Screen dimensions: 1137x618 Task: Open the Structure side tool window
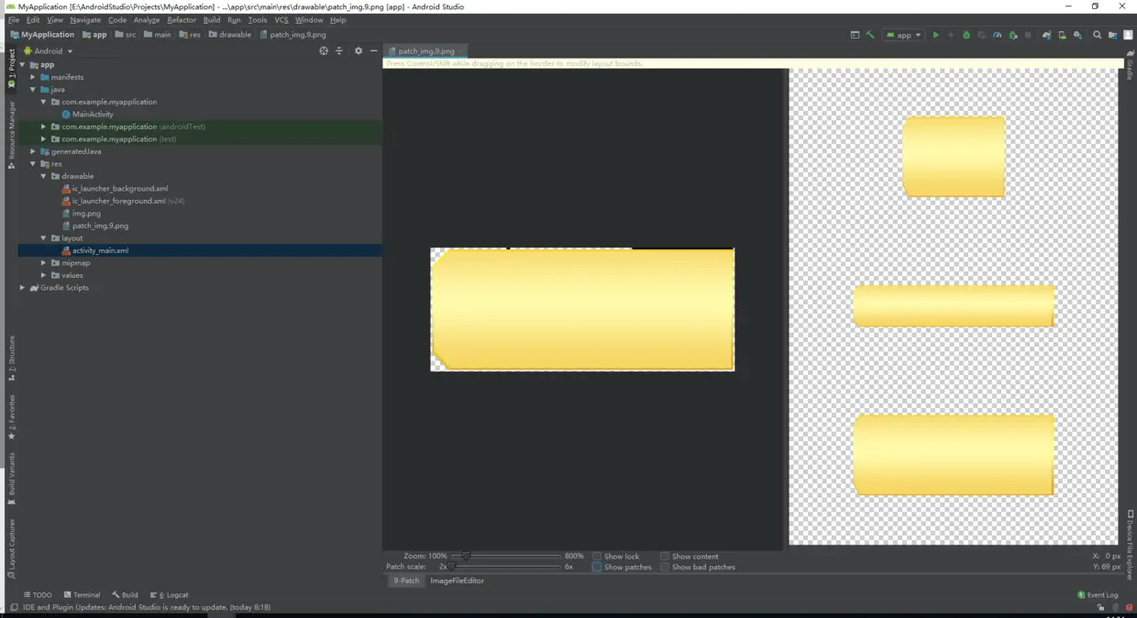click(11, 359)
